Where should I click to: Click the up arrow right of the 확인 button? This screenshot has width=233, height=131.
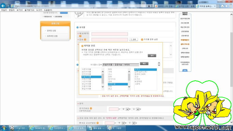click(159, 63)
